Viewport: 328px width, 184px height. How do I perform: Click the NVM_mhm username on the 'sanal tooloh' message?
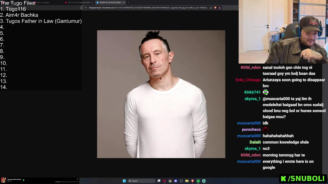click(251, 67)
